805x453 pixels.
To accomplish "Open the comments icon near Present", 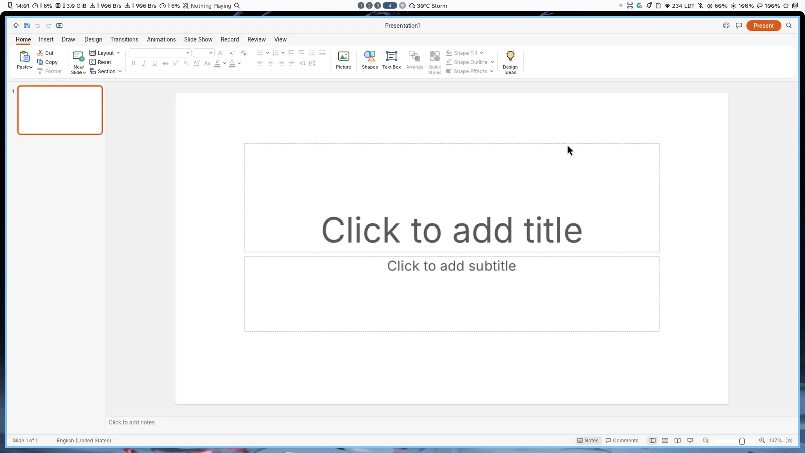I will pyautogui.click(x=739, y=26).
